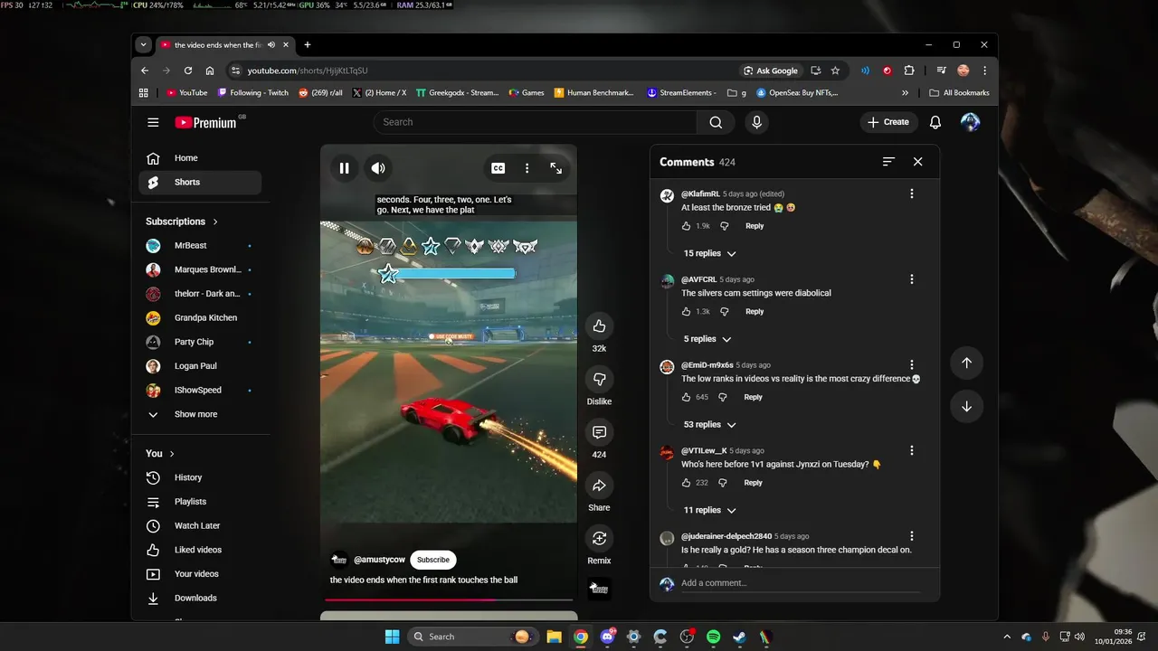Expand 5 replies under @AVFCRL comment

[707, 339]
